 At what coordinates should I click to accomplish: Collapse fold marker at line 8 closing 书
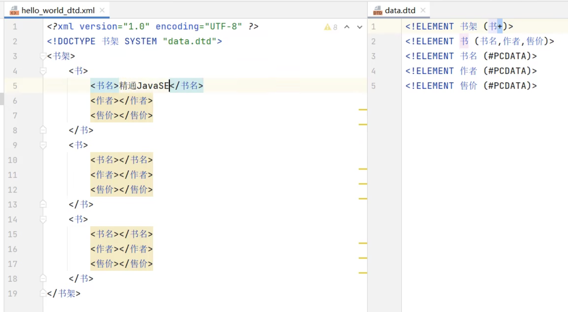(x=43, y=130)
